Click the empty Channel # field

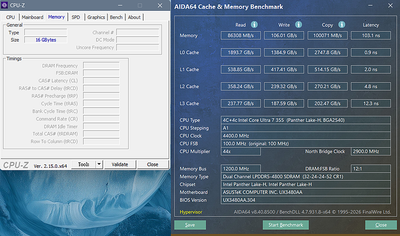[x=138, y=32]
